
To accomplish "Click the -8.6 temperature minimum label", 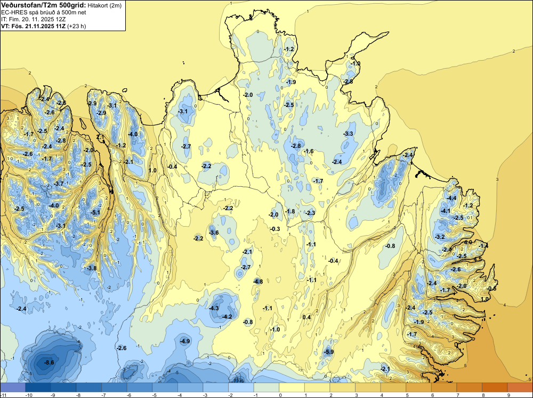I will pos(49,362).
